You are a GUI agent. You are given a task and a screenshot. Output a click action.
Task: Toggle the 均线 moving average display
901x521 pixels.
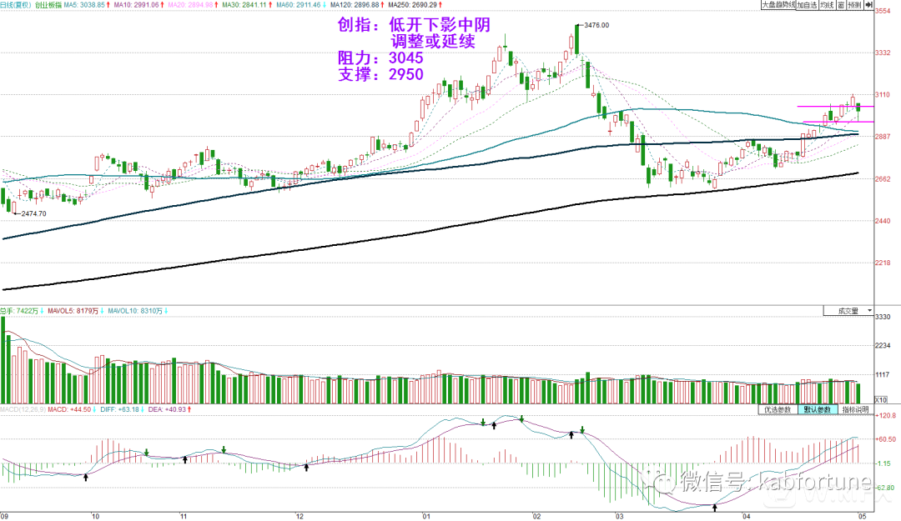point(826,5)
